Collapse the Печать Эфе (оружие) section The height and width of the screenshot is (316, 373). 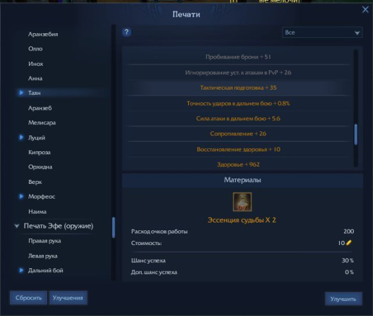17,226
